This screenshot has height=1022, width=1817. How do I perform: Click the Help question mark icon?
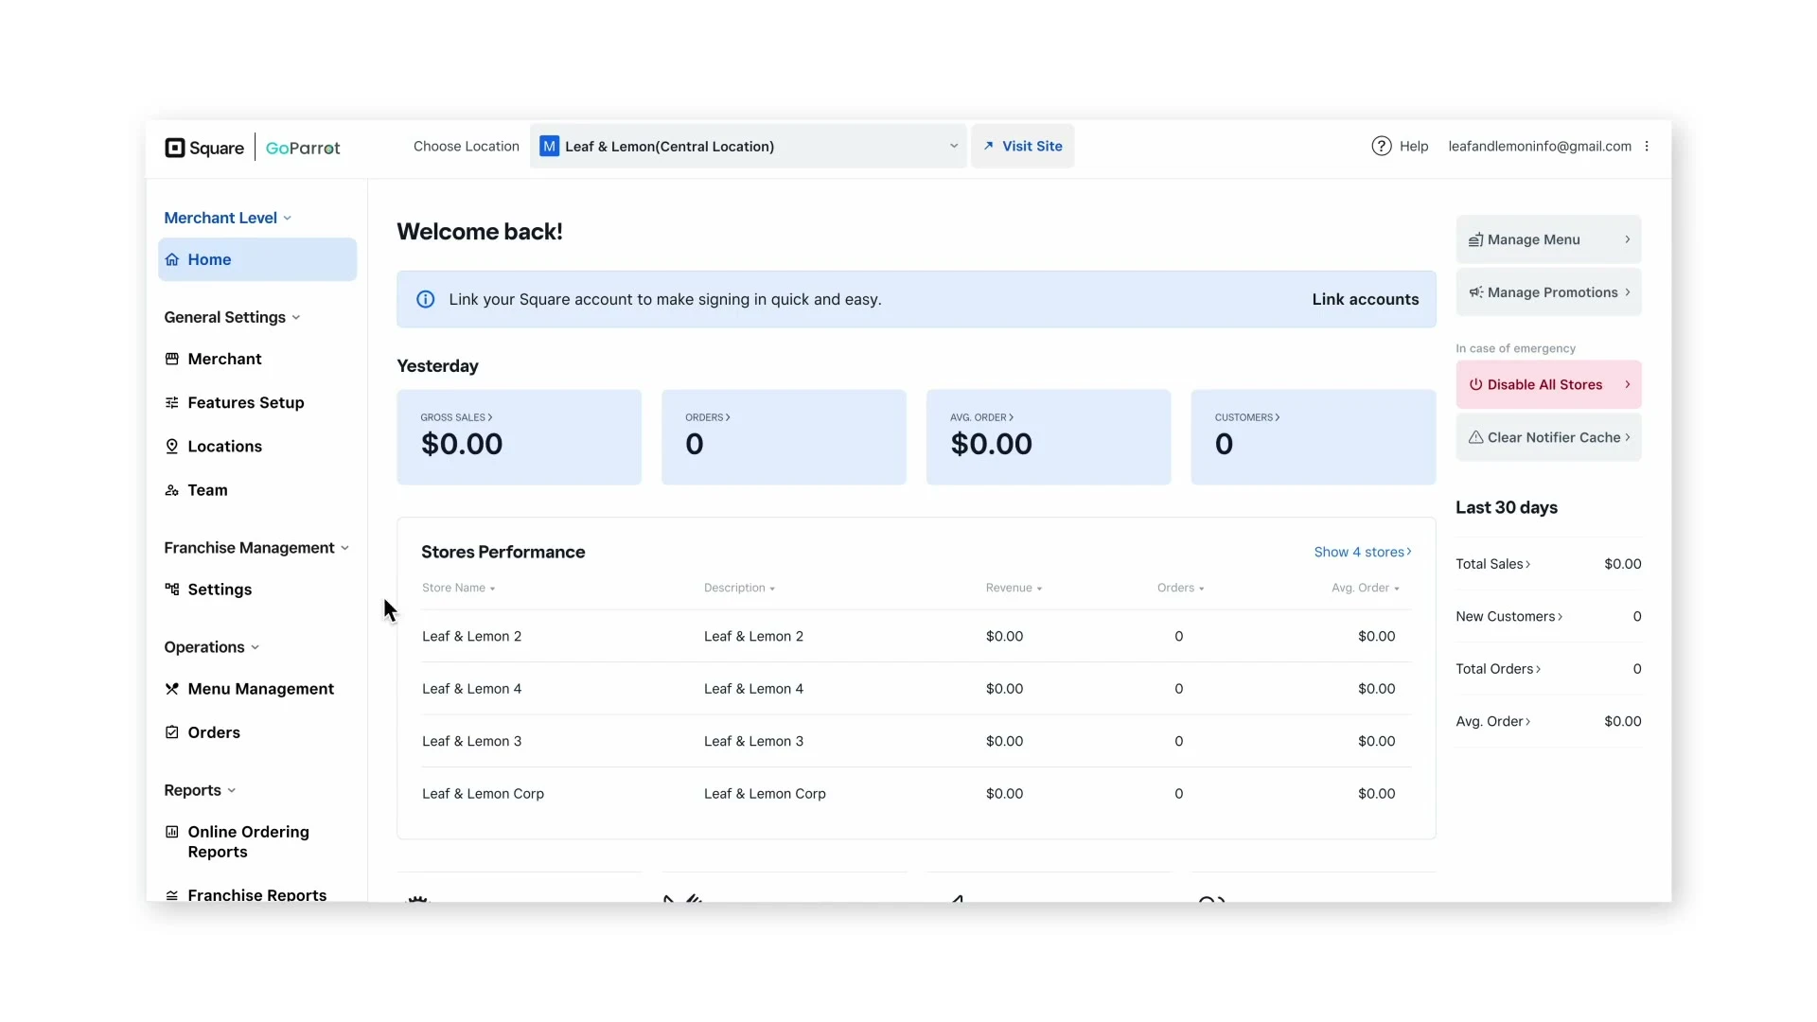pos(1381,146)
